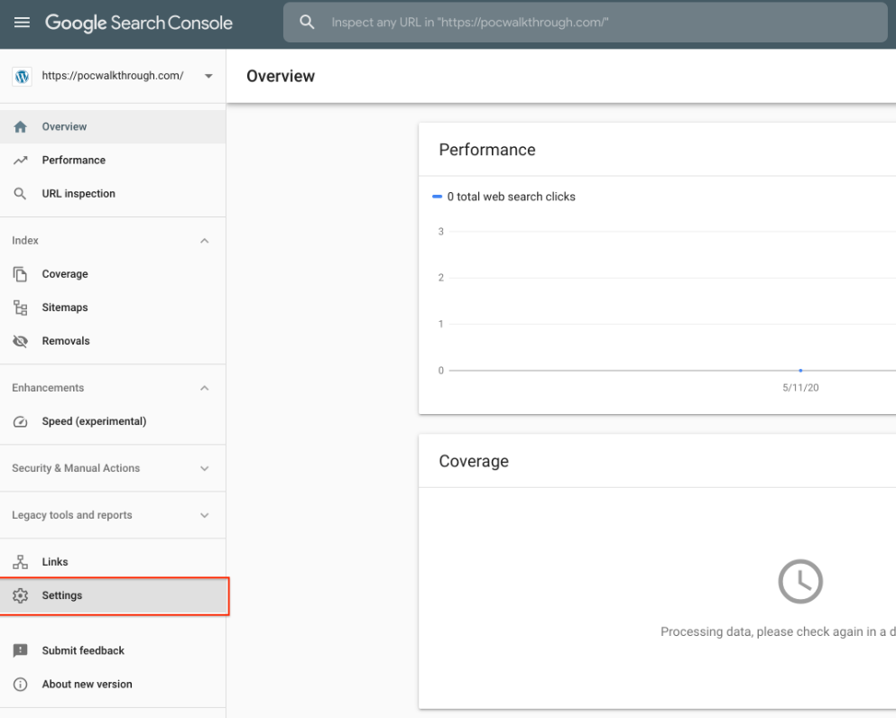896x718 pixels.
Task: Click the URL inspection search field
Action: (596, 23)
